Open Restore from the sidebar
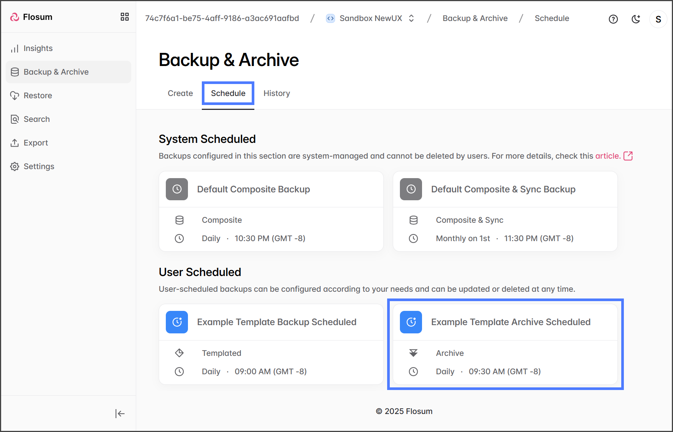Viewport: 673px width, 432px height. [38, 96]
